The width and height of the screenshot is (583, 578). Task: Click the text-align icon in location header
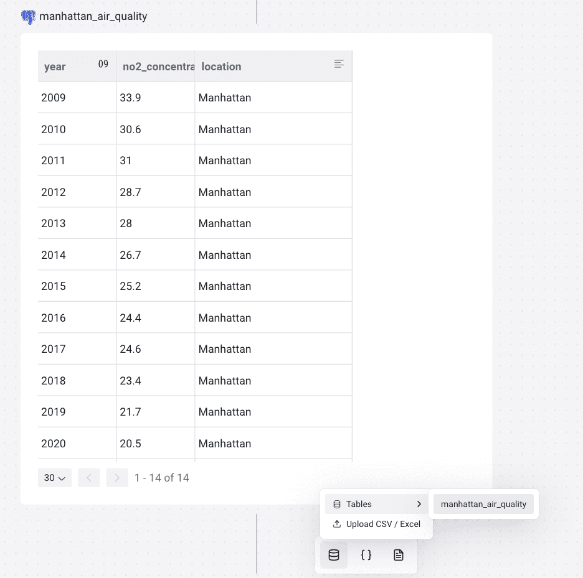(339, 64)
